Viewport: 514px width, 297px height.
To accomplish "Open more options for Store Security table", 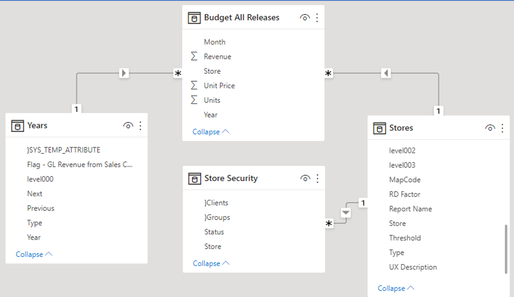I will pyautogui.click(x=317, y=179).
